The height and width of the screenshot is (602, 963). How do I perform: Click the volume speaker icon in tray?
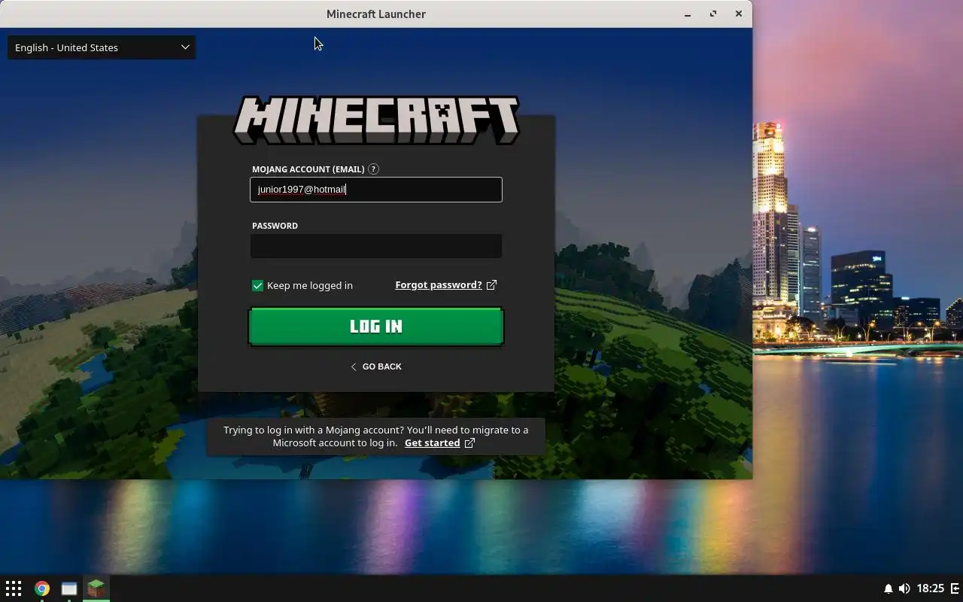[904, 588]
